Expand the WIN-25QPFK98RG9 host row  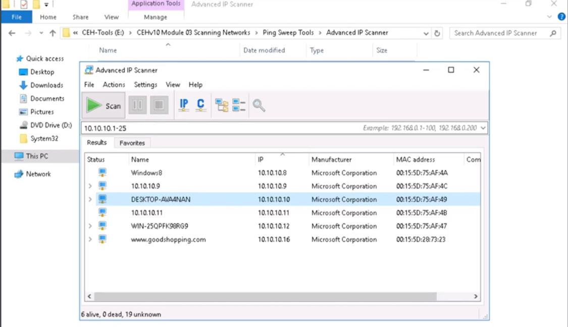point(90,226)
